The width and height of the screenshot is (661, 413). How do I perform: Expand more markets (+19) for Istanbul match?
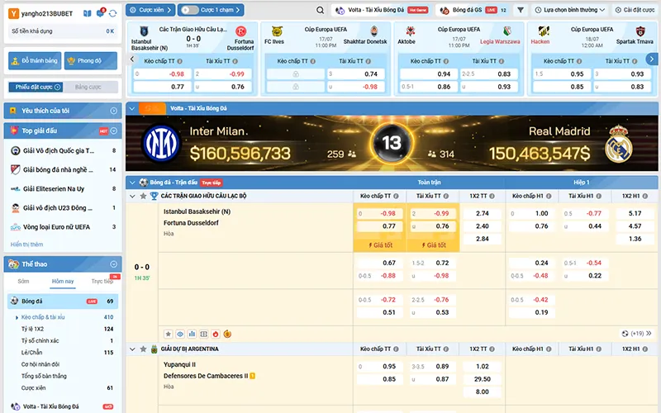(642, 334)
